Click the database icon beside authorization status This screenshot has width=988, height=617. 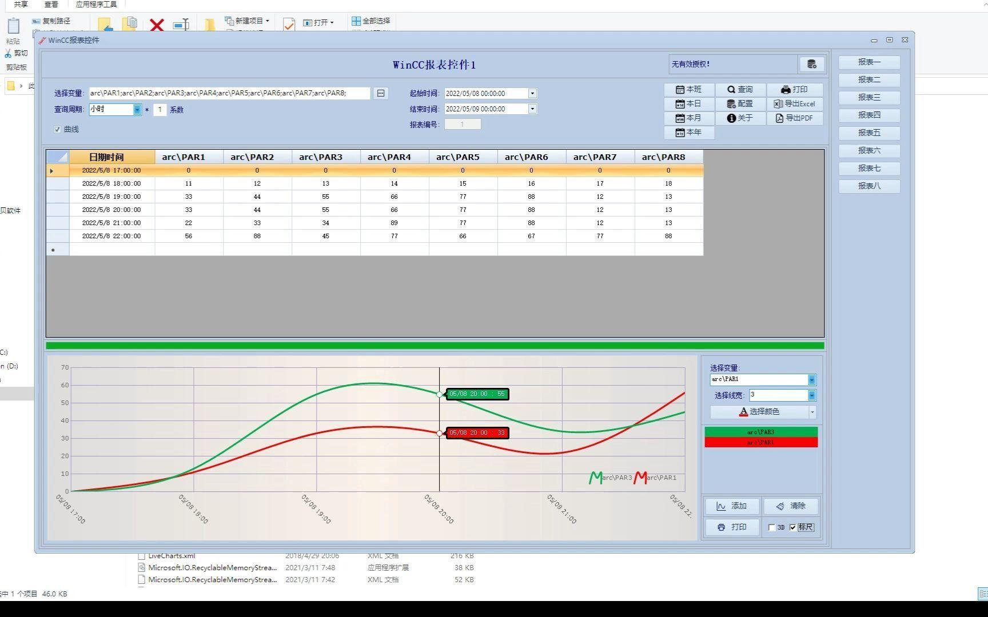pyautogui.click(x=811, y=64)
